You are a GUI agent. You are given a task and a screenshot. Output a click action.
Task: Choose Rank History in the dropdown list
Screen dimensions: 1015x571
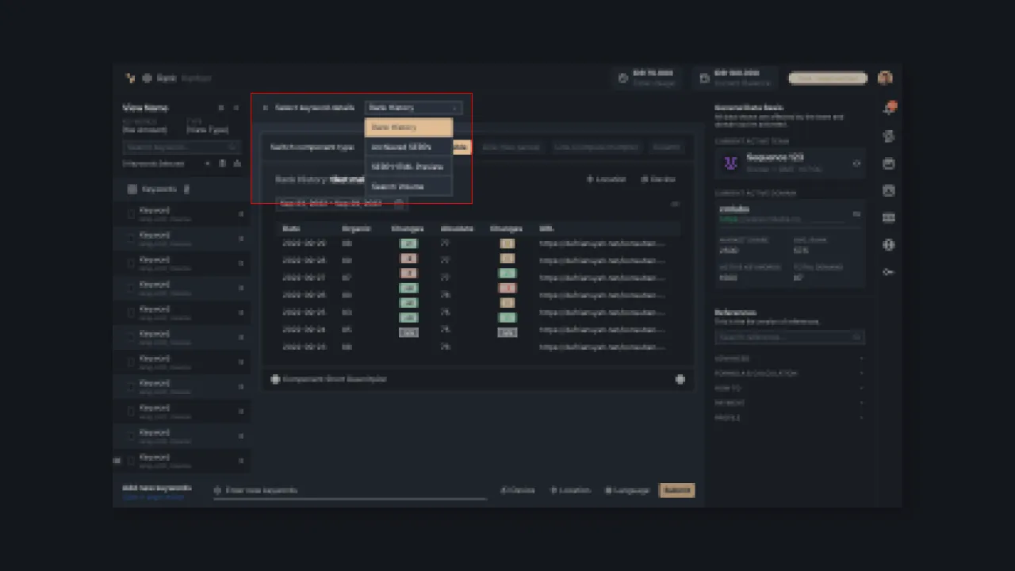click(x=408, y=127)
